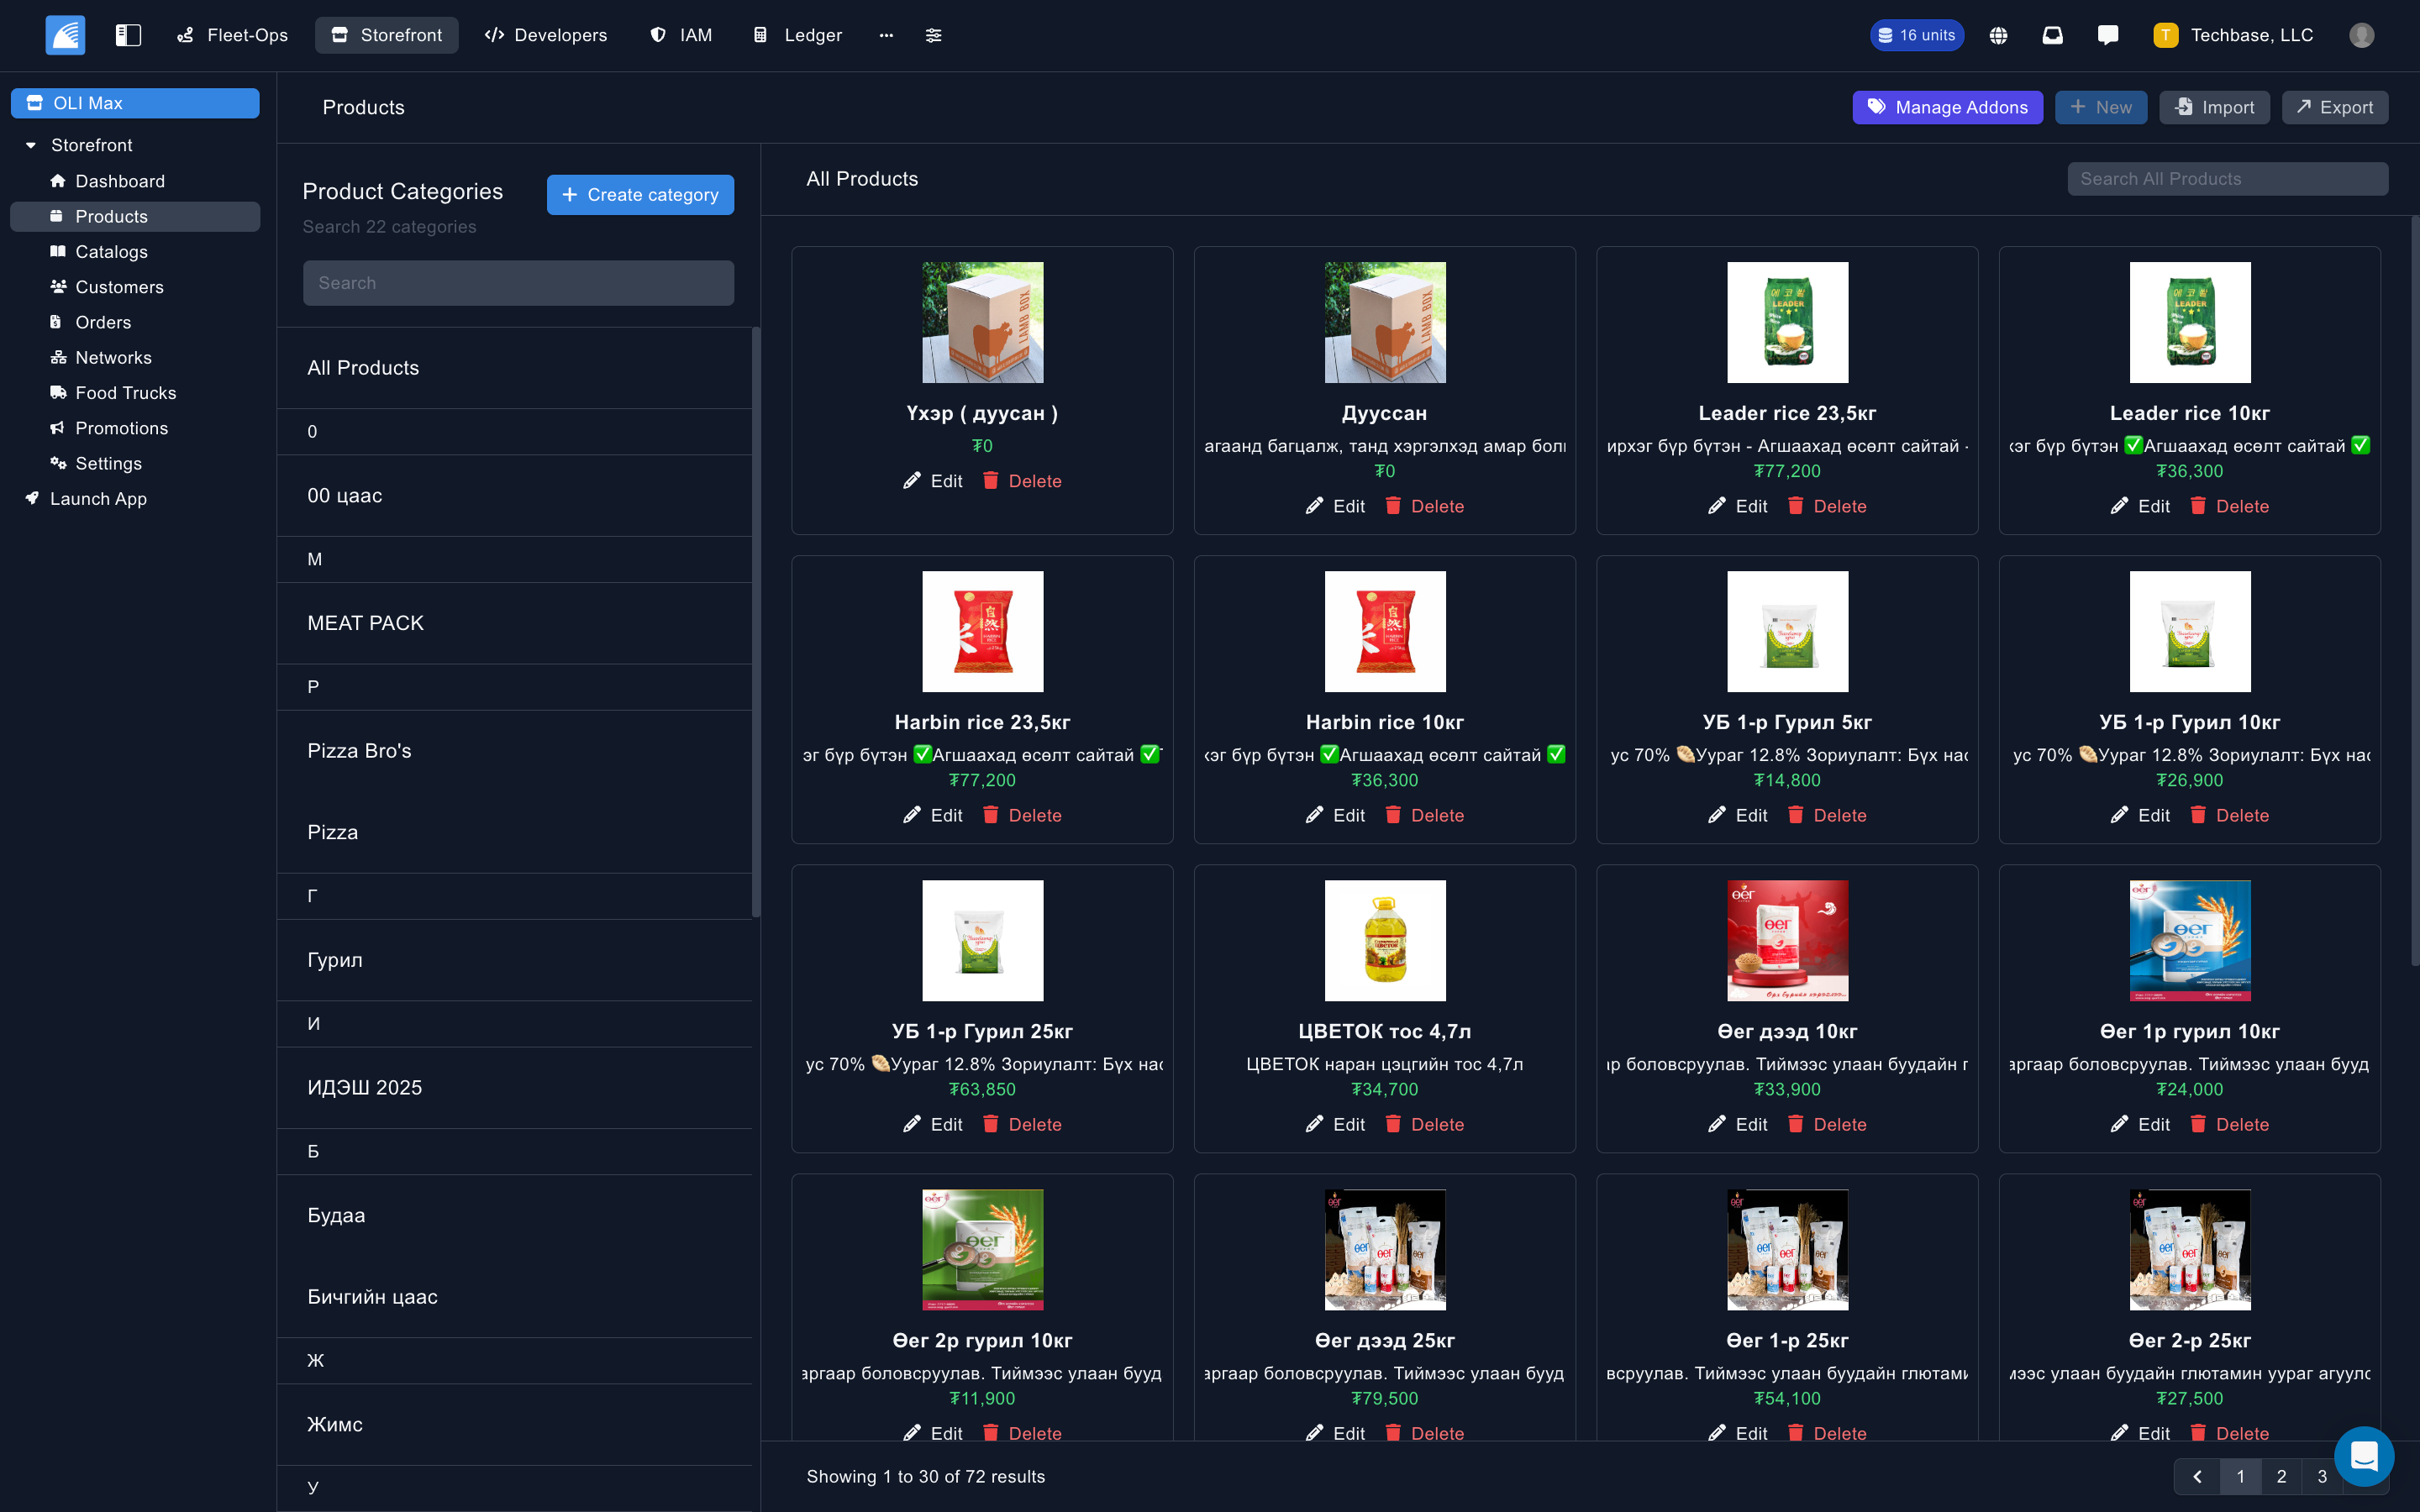
Task: Edit the ЦВЕТОК тос 4,7л product
Action: pos(1335,1124)
